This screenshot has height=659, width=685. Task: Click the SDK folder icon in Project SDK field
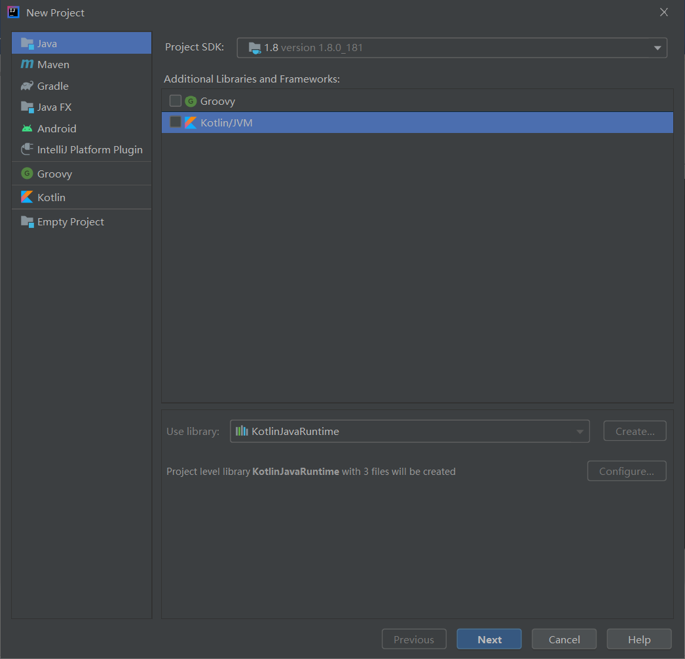tap(255, 48)
